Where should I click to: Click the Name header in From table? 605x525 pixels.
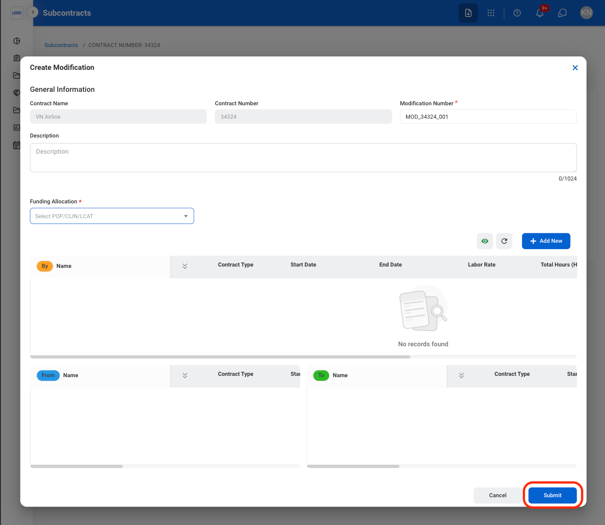(x=71, y=375)
